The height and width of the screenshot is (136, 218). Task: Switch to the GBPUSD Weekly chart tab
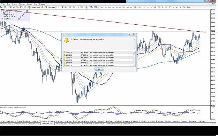[113, 124]
